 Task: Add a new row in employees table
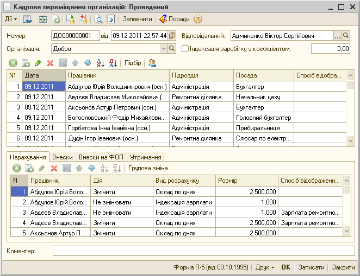tap(13, 63)
